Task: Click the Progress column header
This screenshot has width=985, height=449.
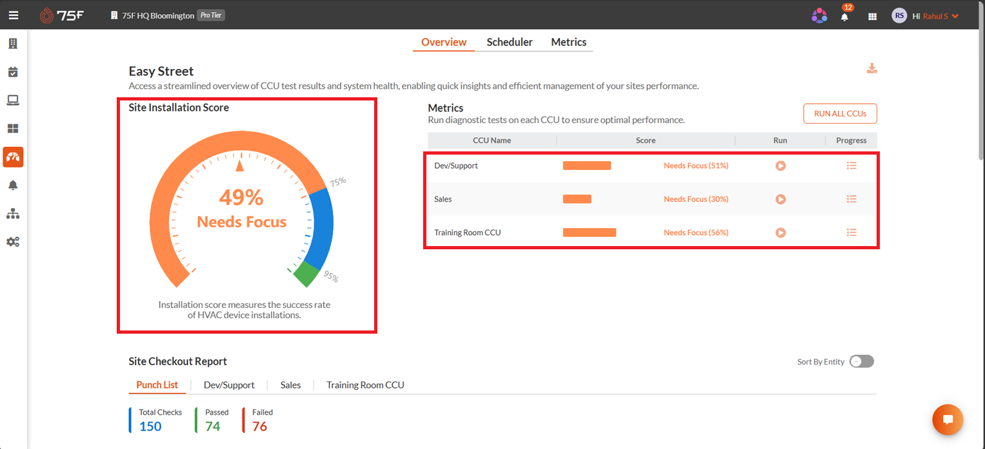Action: (x=851, y=140)
